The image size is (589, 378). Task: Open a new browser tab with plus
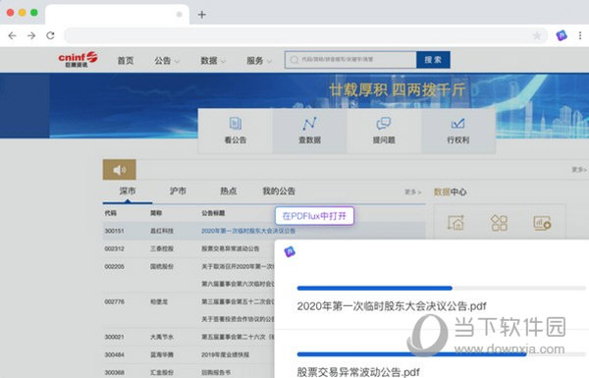(x=201, y=15)
